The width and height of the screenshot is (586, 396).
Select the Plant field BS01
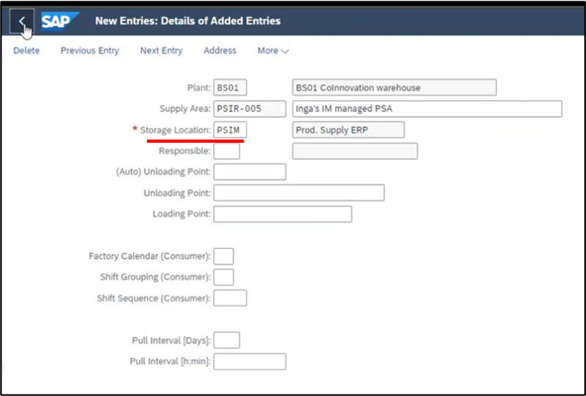(230, 87)
